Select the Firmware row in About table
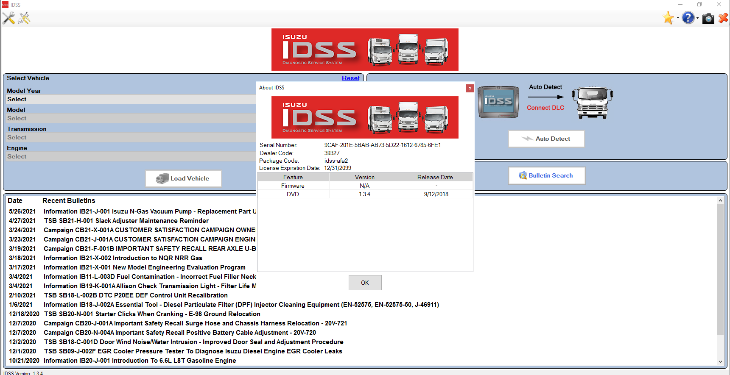Screen dimensions: 730x375 (x=365, y=186)
